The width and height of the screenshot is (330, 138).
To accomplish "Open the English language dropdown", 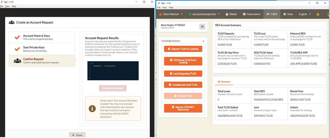I will (305, 14).
